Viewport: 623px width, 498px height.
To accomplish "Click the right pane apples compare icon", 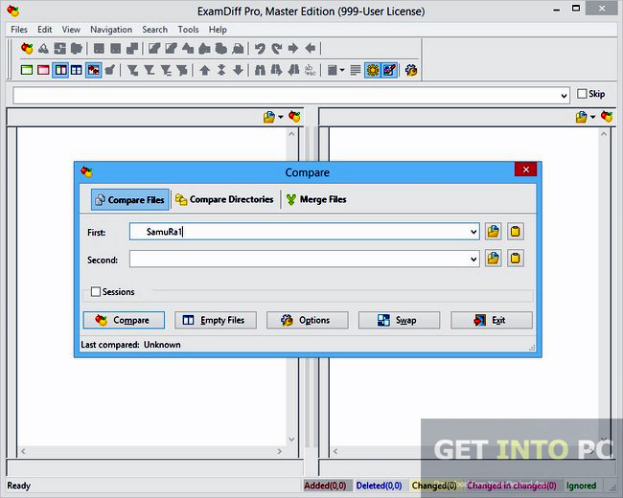I will click(607, 117).
